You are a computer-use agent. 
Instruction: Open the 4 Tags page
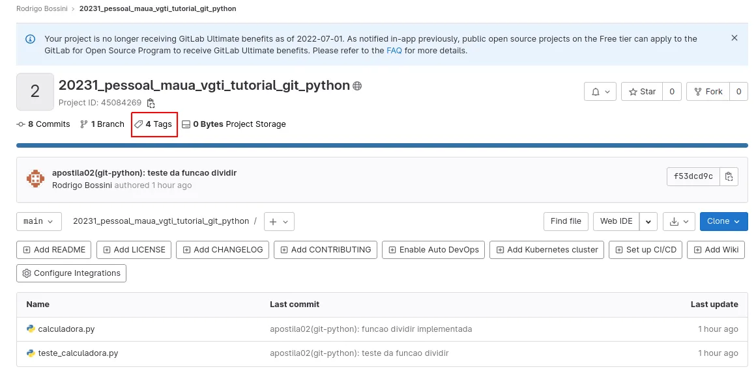coord(153,124)
